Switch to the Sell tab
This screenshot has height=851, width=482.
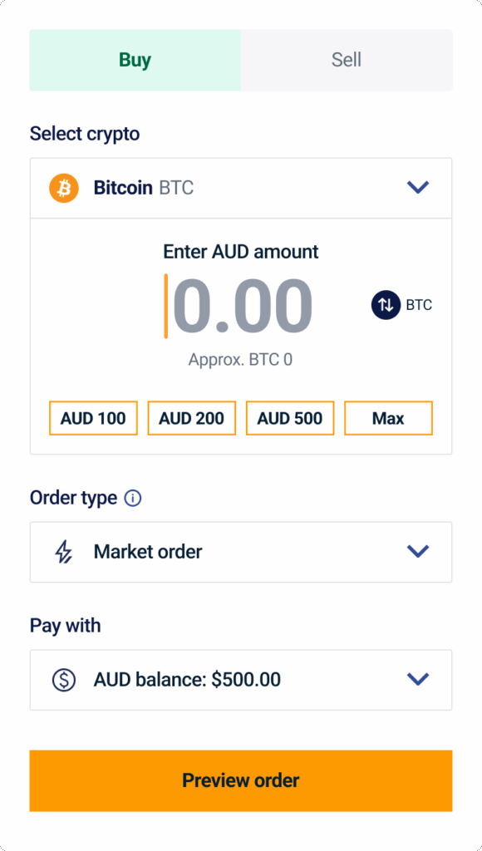pyautogui.click(x=346, y=59)
